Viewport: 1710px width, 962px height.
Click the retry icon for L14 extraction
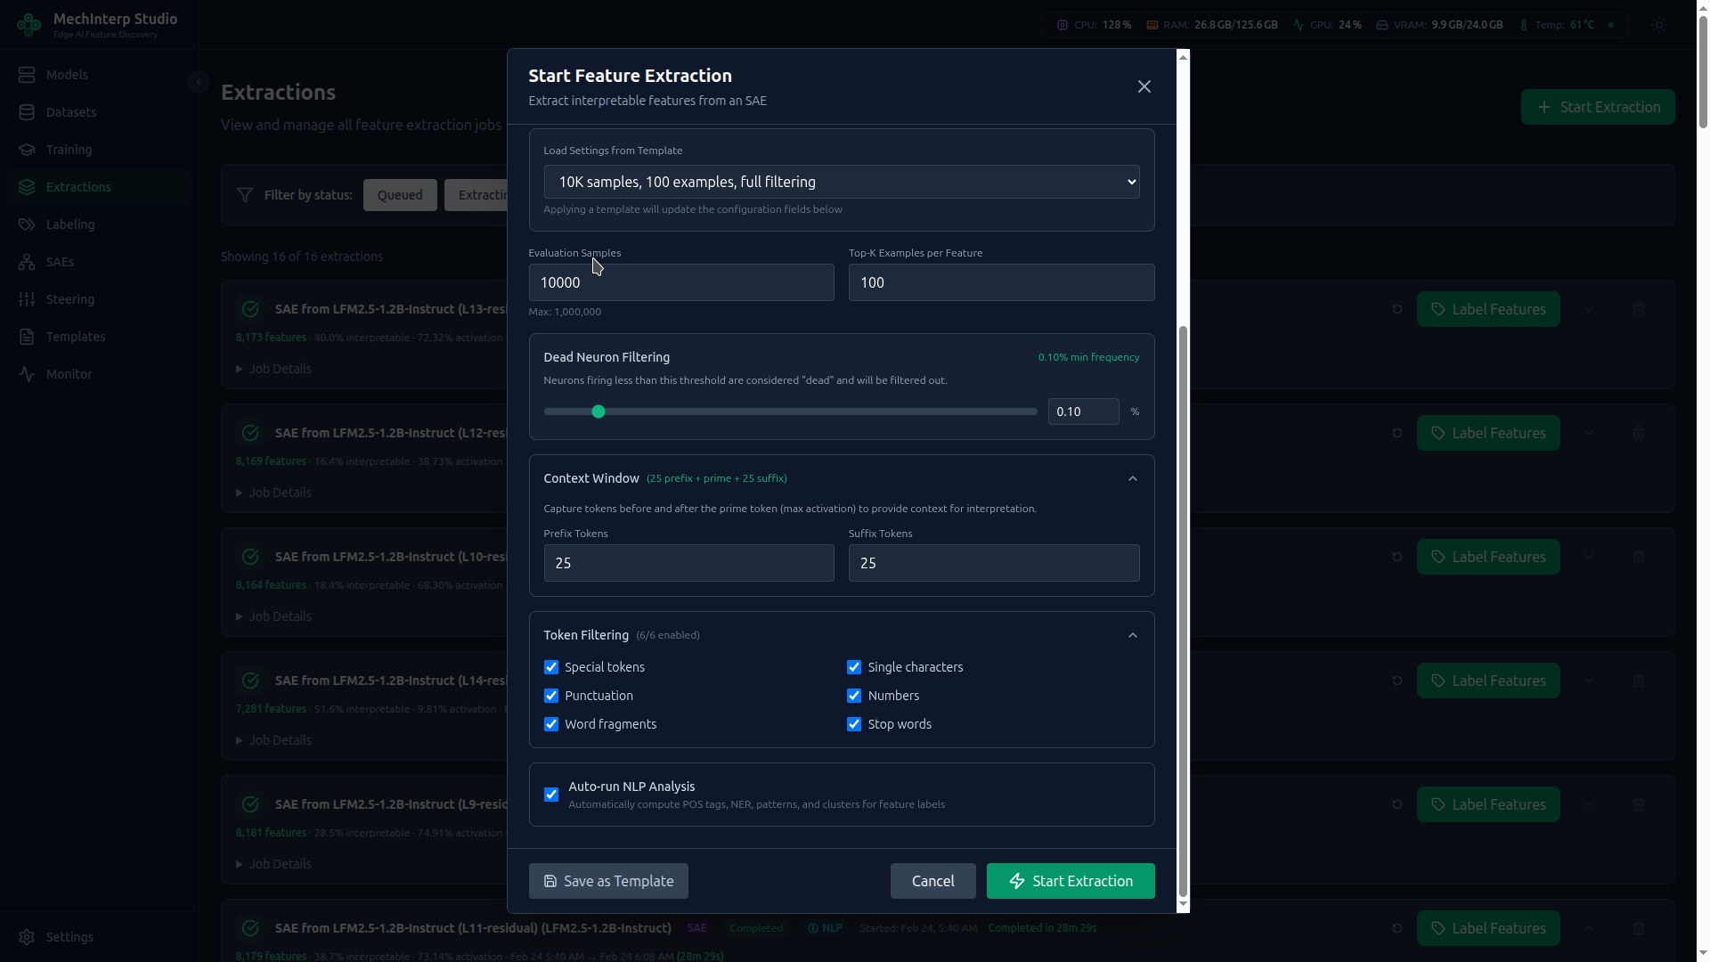click(1396, 681)
